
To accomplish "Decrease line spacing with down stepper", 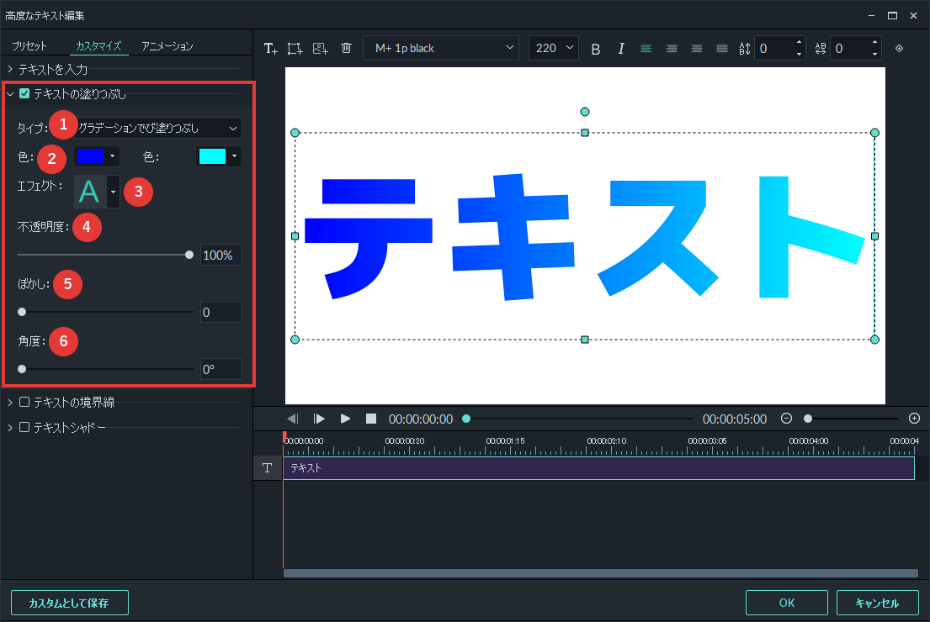I will [799, 55].
